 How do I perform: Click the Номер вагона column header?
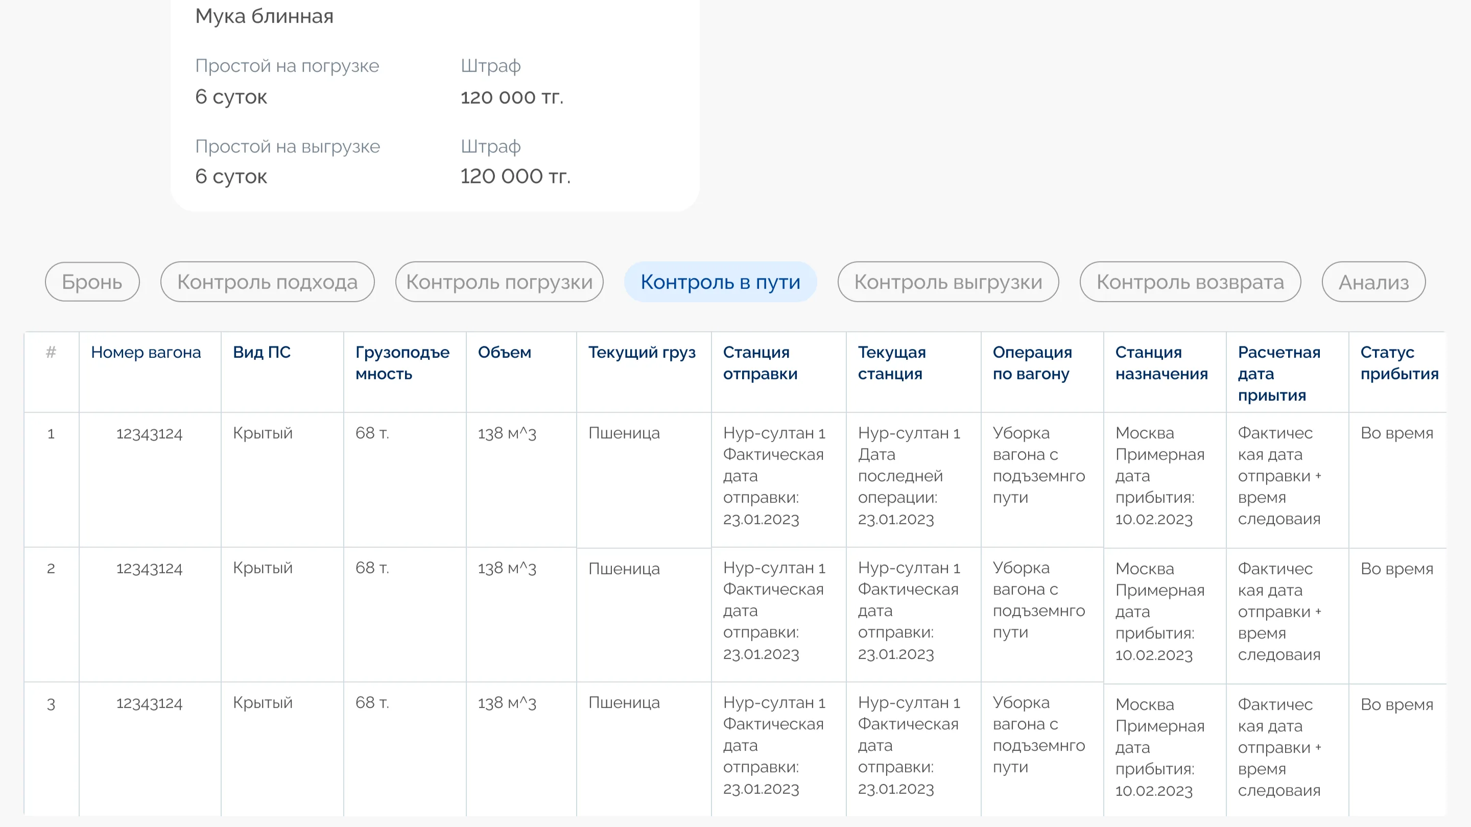146,353
